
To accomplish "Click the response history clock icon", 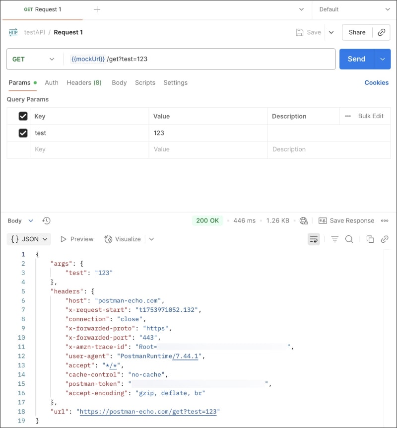I will [x=46, y=220].
